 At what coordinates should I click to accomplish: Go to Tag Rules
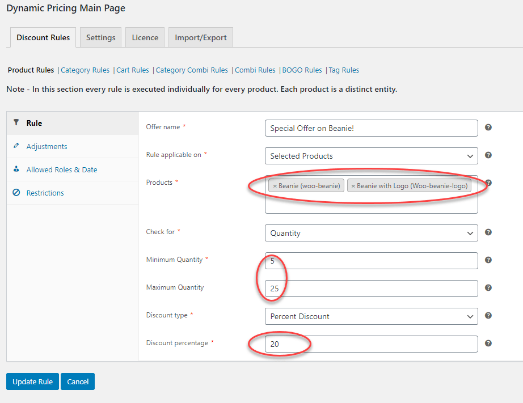(x=344, y=70)
